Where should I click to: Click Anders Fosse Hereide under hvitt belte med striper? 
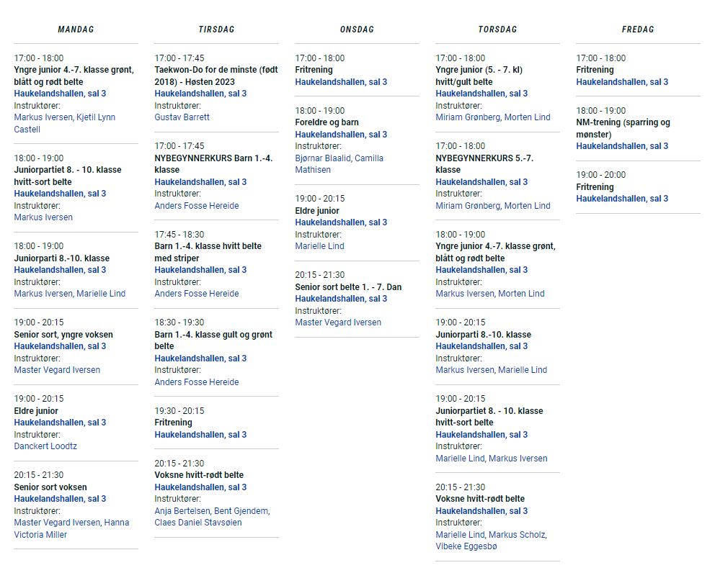click(197, 293)
